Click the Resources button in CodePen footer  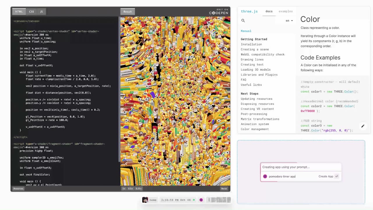[x=18, y=189]
